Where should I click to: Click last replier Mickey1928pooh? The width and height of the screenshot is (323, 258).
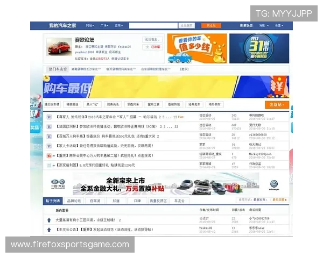(260, 154)
